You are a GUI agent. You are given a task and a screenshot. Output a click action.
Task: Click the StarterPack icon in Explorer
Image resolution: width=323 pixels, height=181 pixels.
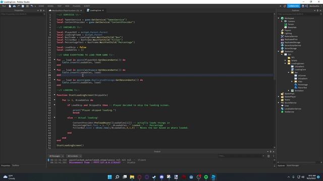(283, 94)
